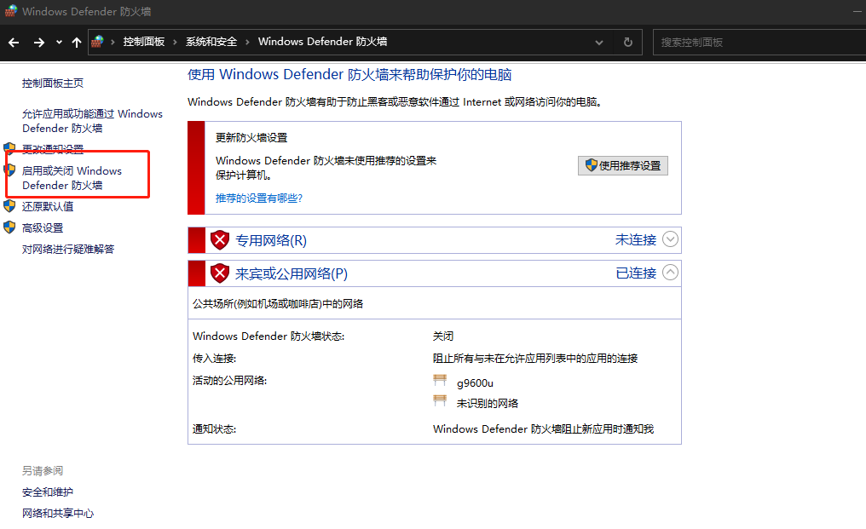Click shield icon next to 还原默认值

(x=9, y=206)
